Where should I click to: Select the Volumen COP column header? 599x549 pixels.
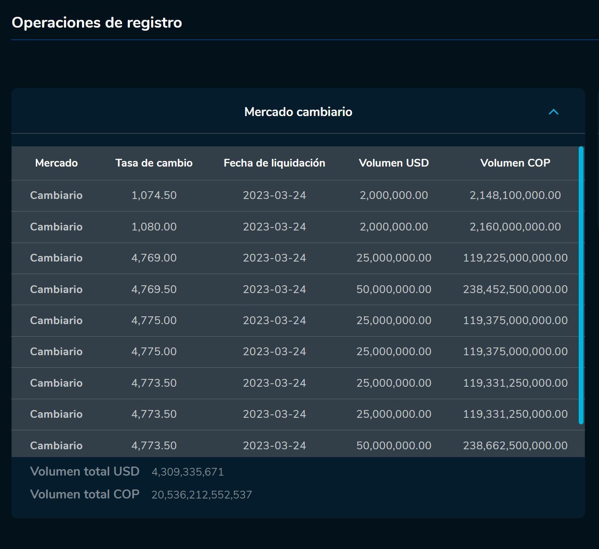pyautogui.click(x=515, y=163)
